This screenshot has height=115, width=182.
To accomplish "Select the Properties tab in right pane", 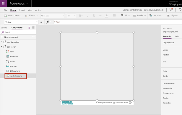I will [167, 36].
